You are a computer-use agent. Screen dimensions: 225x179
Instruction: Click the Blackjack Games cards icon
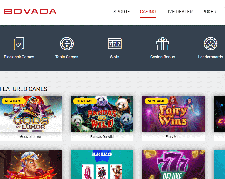19,44
